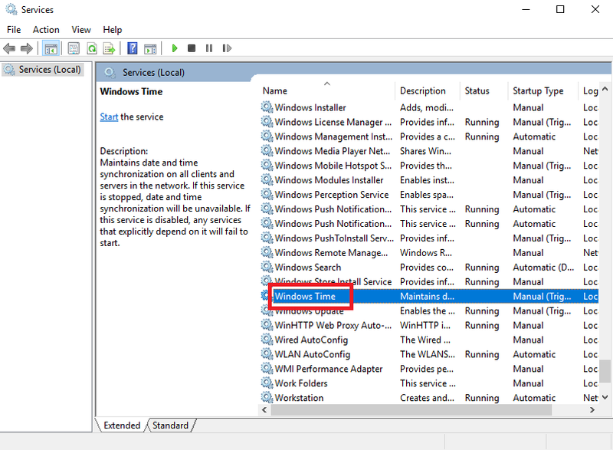Viewport: 613px width, 450px height.
Task: Select the WinHTTP Web Proxy Auto-... service
Action: point(333,325)
